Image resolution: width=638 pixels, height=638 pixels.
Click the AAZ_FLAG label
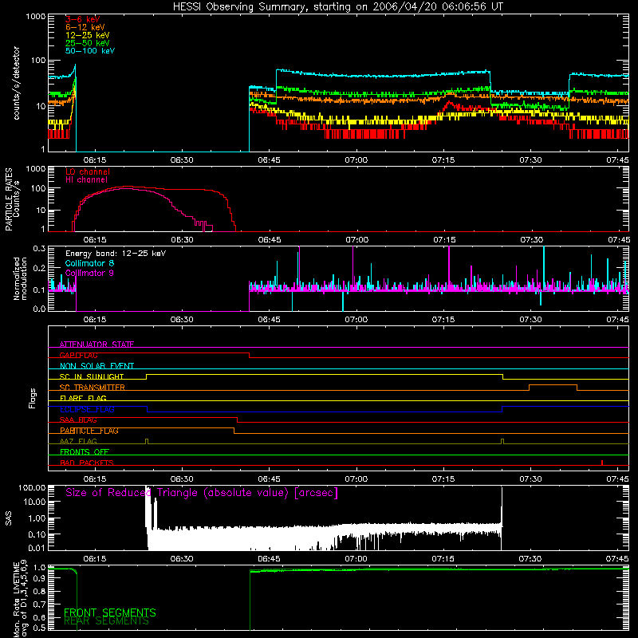(x=78, y=441)
